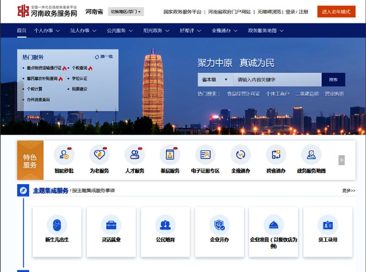Expand the 个人办事 navigation menu
The image size is (366, 272).
(46, 31)
